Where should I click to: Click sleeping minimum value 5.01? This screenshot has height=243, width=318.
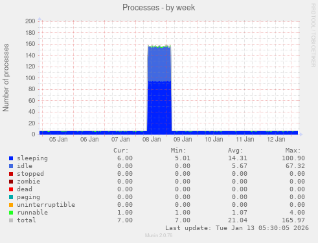[183, 158]
